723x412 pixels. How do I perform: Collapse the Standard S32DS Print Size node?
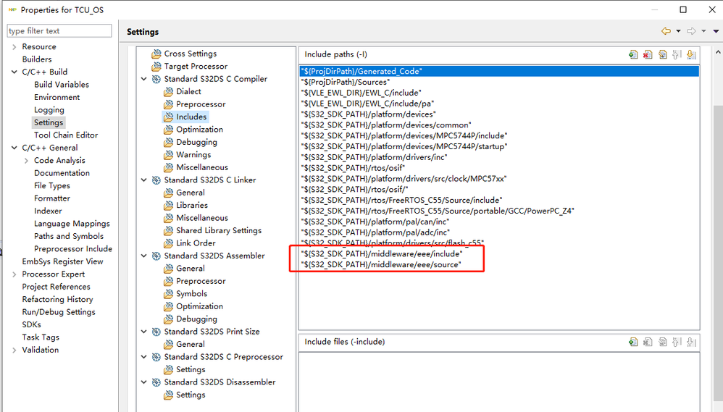tap(144, 332)
